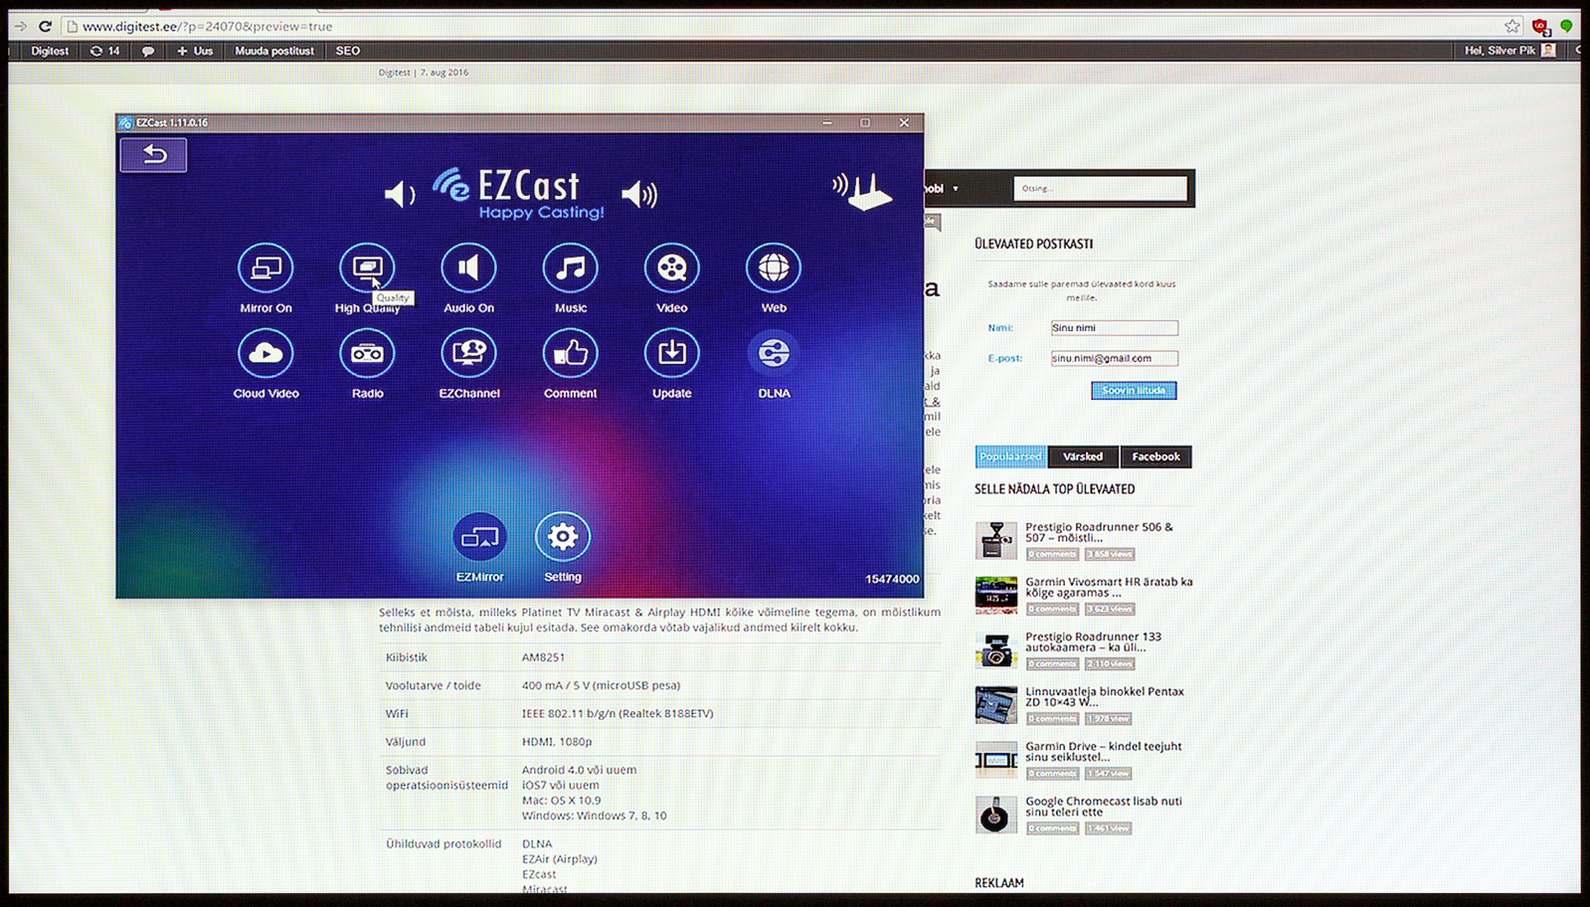1590x907 pixels.
Task: Click the Otsing search field
Action: [x=1100, y=188]
